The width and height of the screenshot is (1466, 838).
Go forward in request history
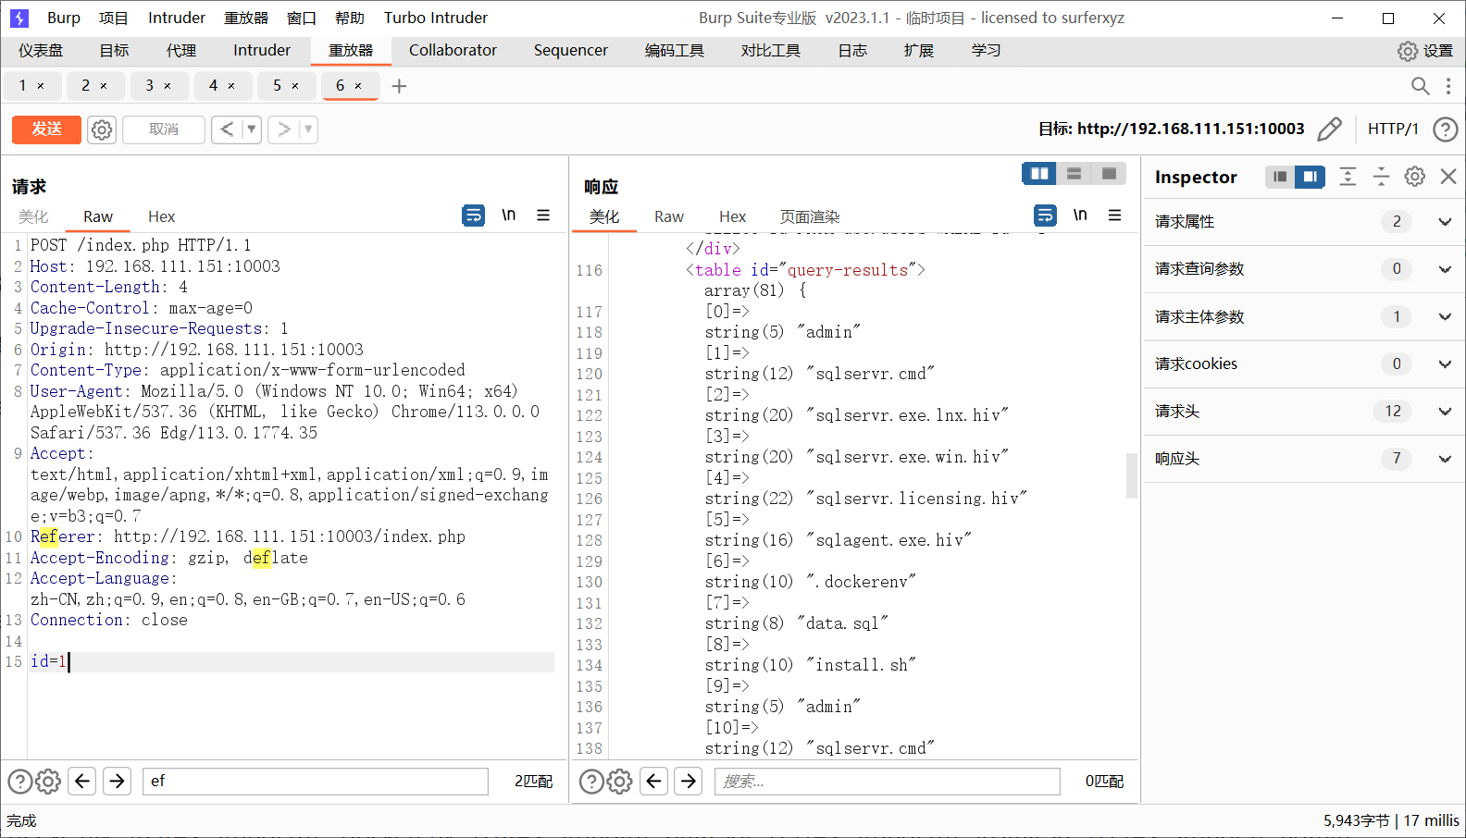tap(284, 129)
